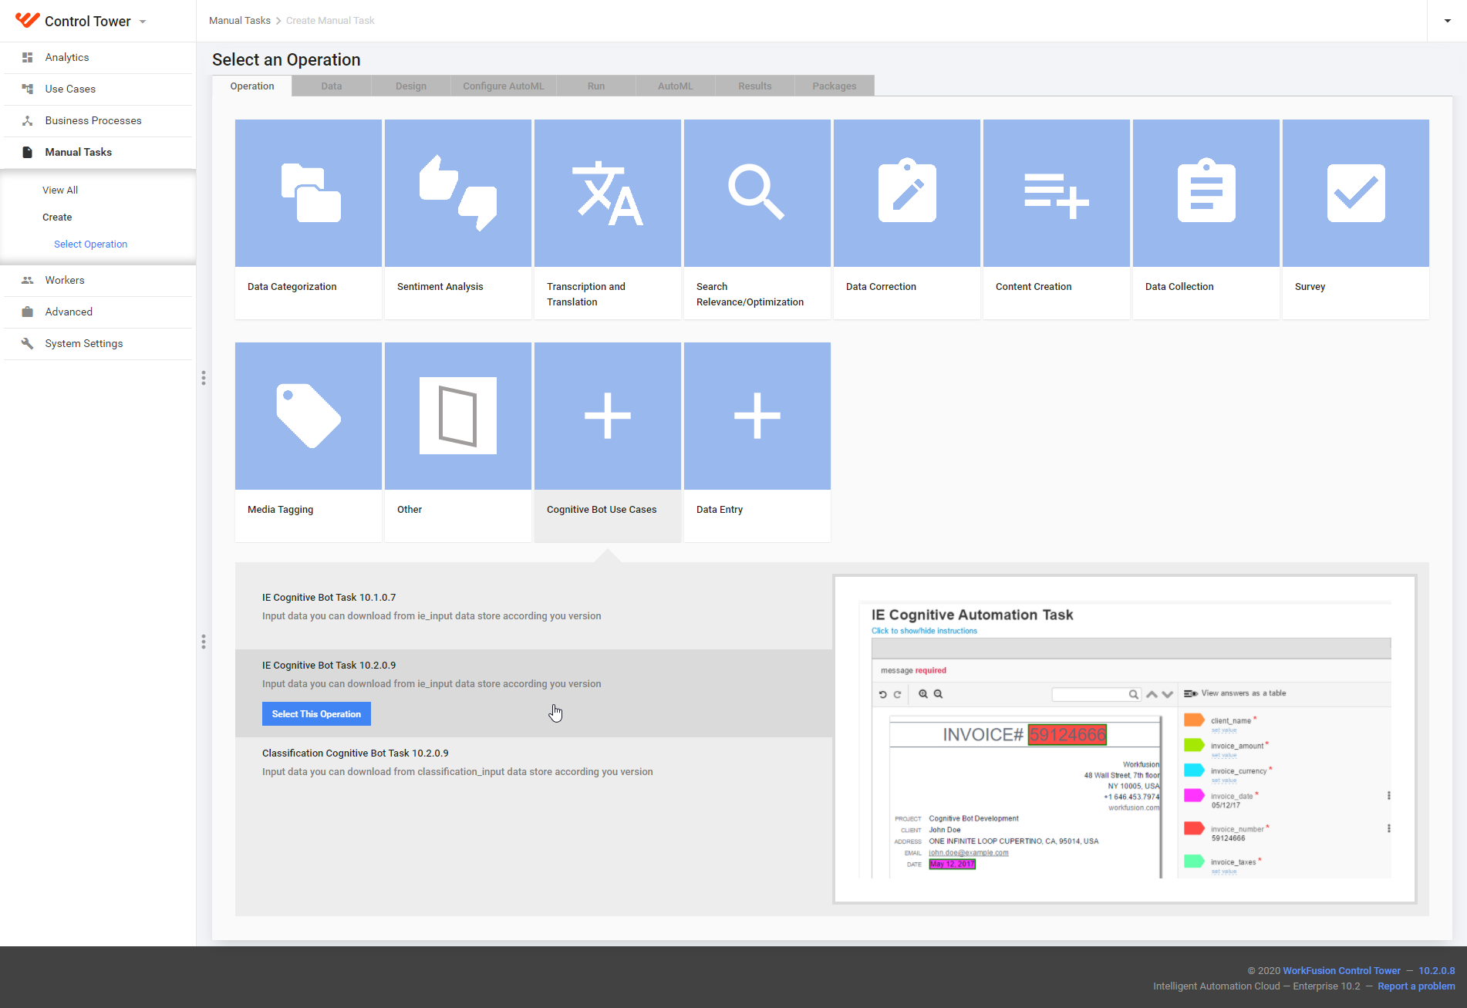Open the Analytics menu item label
The width and height of the screenshot is (1467, 1008).
(x=67, y=57)
